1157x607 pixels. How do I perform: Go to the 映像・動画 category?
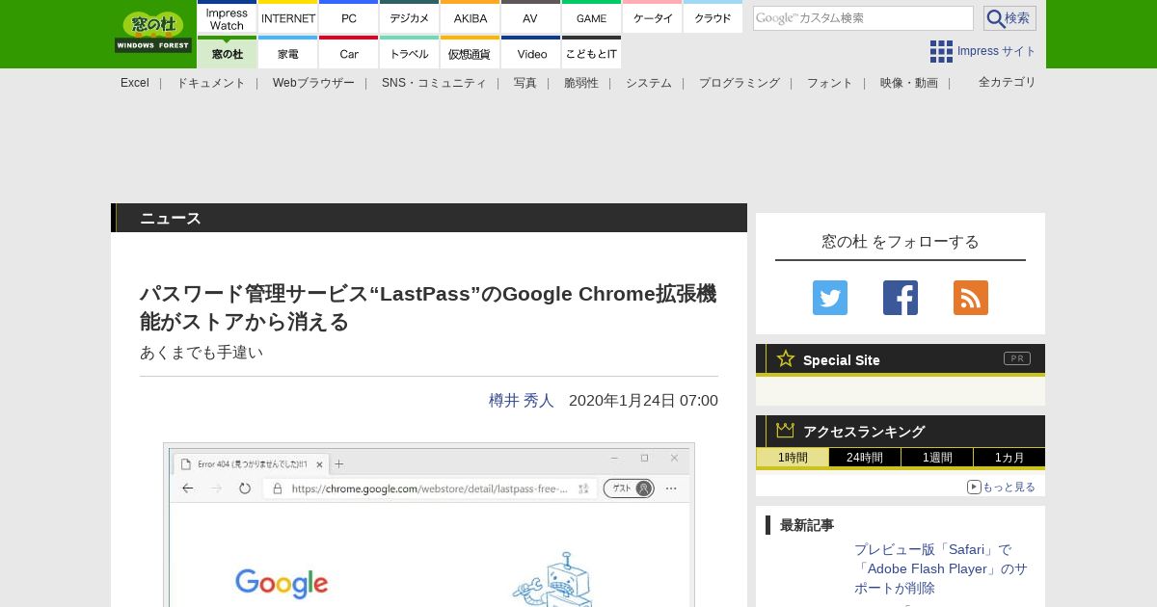pos(908,83)
